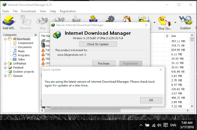This screenshot has height=130, width=197.
Task: Open the Stop Queue dropdown arrow
Action: coord(175,22)
